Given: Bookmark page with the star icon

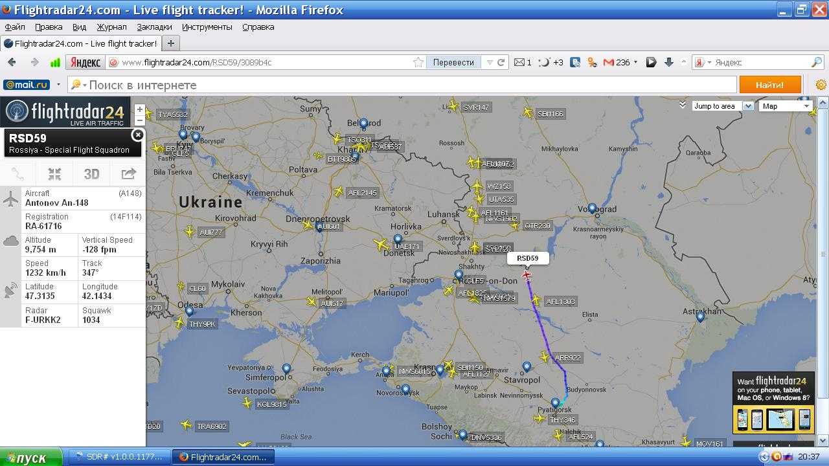Looking at the screenshot, I should [x=418, y=63].
